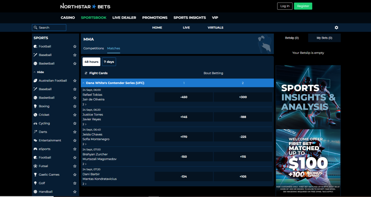Favorite the top Basketball with star
This screenshot has width=371, height=197.
[x=75, y=64]
